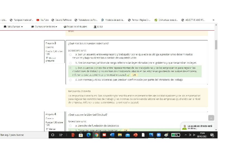Select 'Todas las respuestas son correctas' option
This screenshot has height=167, width=237.
(x=70, y=130)
